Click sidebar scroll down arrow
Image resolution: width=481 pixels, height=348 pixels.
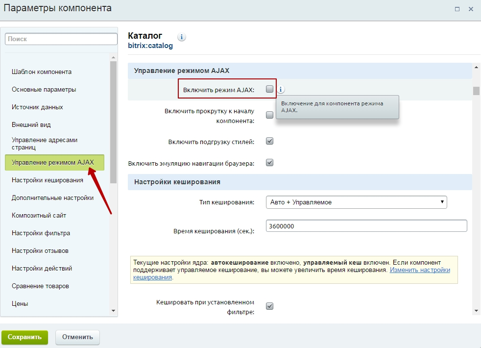coord(114,310)
